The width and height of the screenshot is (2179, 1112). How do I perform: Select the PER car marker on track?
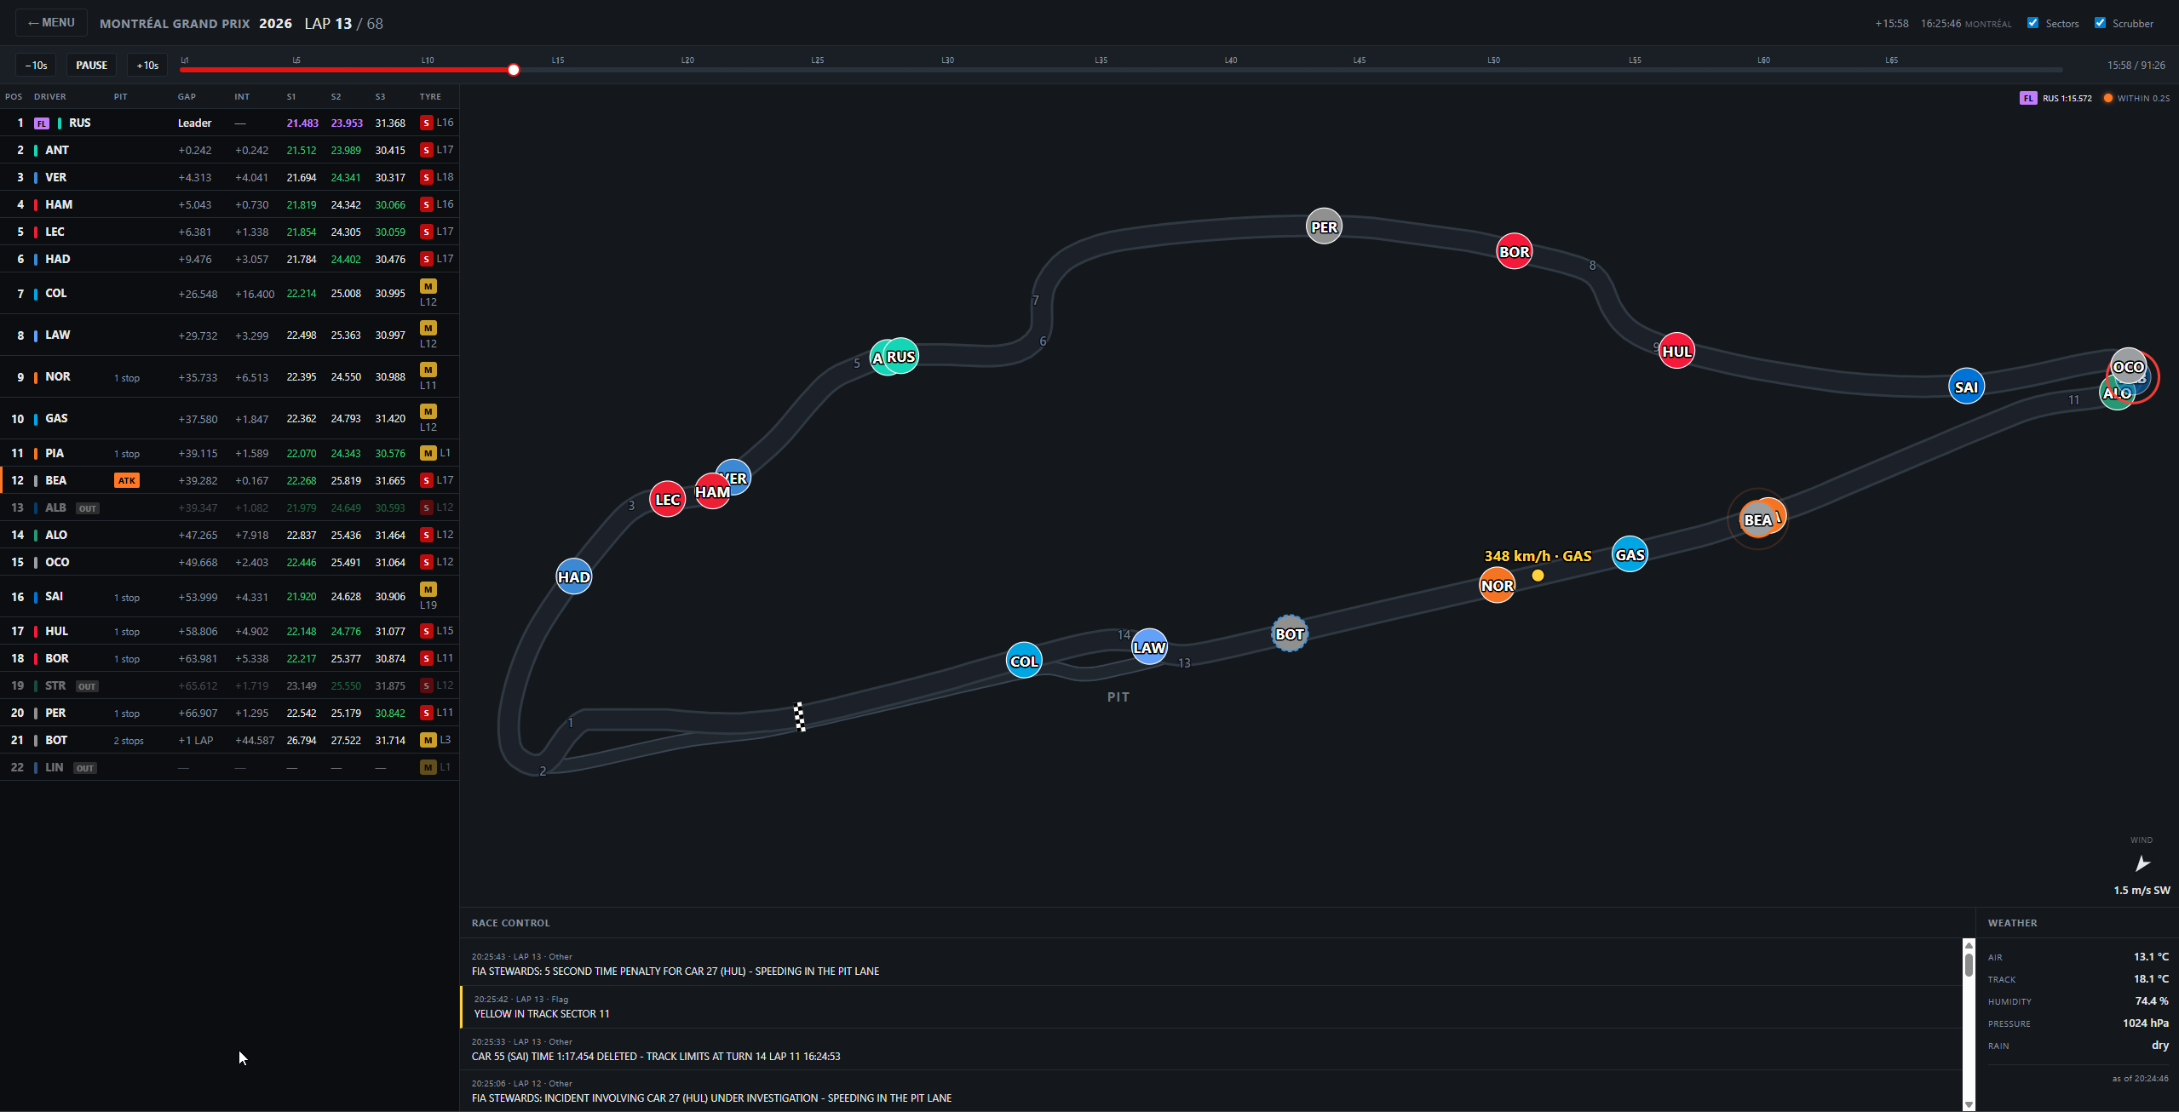[1324, 226]
